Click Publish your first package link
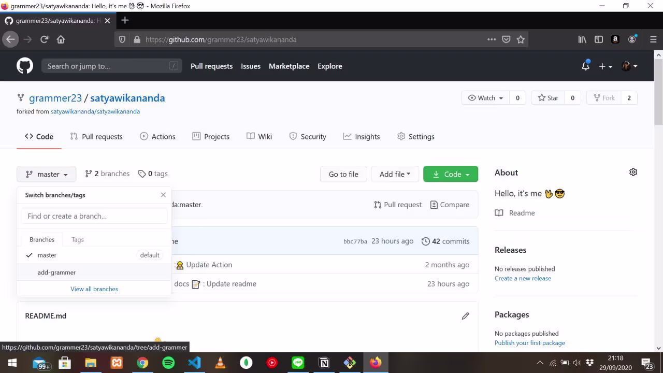 (x=530, y=343)
